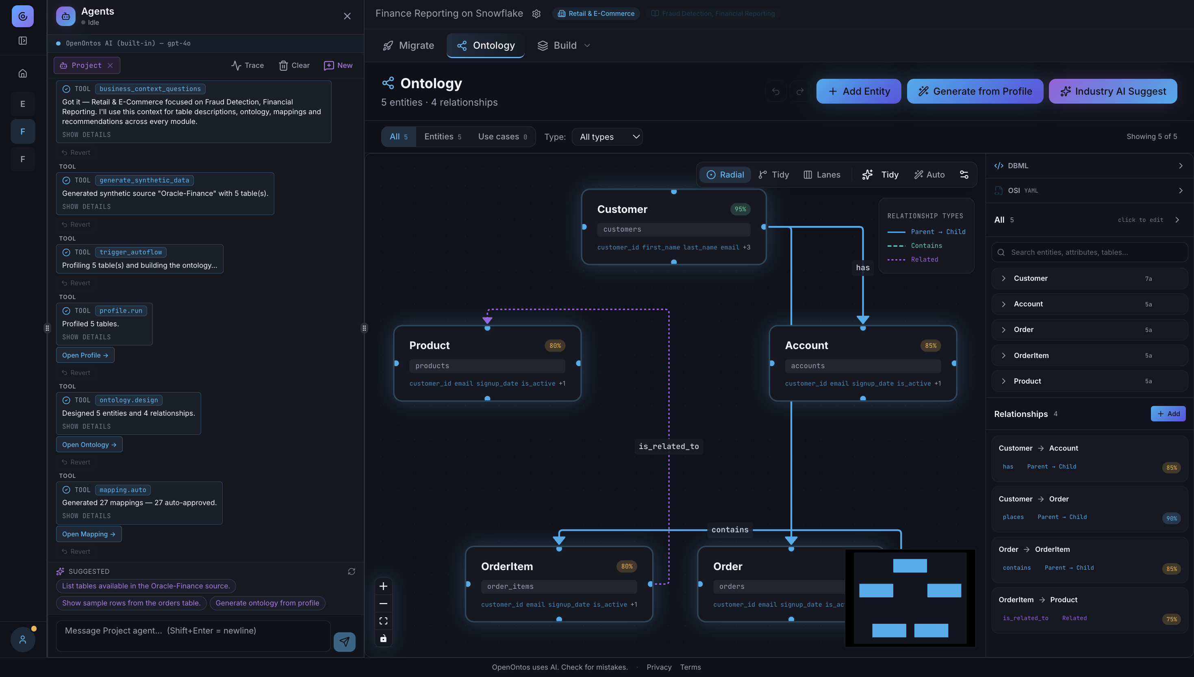Screen dimensions: 1194x677
Task: Click the Open Mapping link
Action: pyautogui.click(x=89, y=534)
